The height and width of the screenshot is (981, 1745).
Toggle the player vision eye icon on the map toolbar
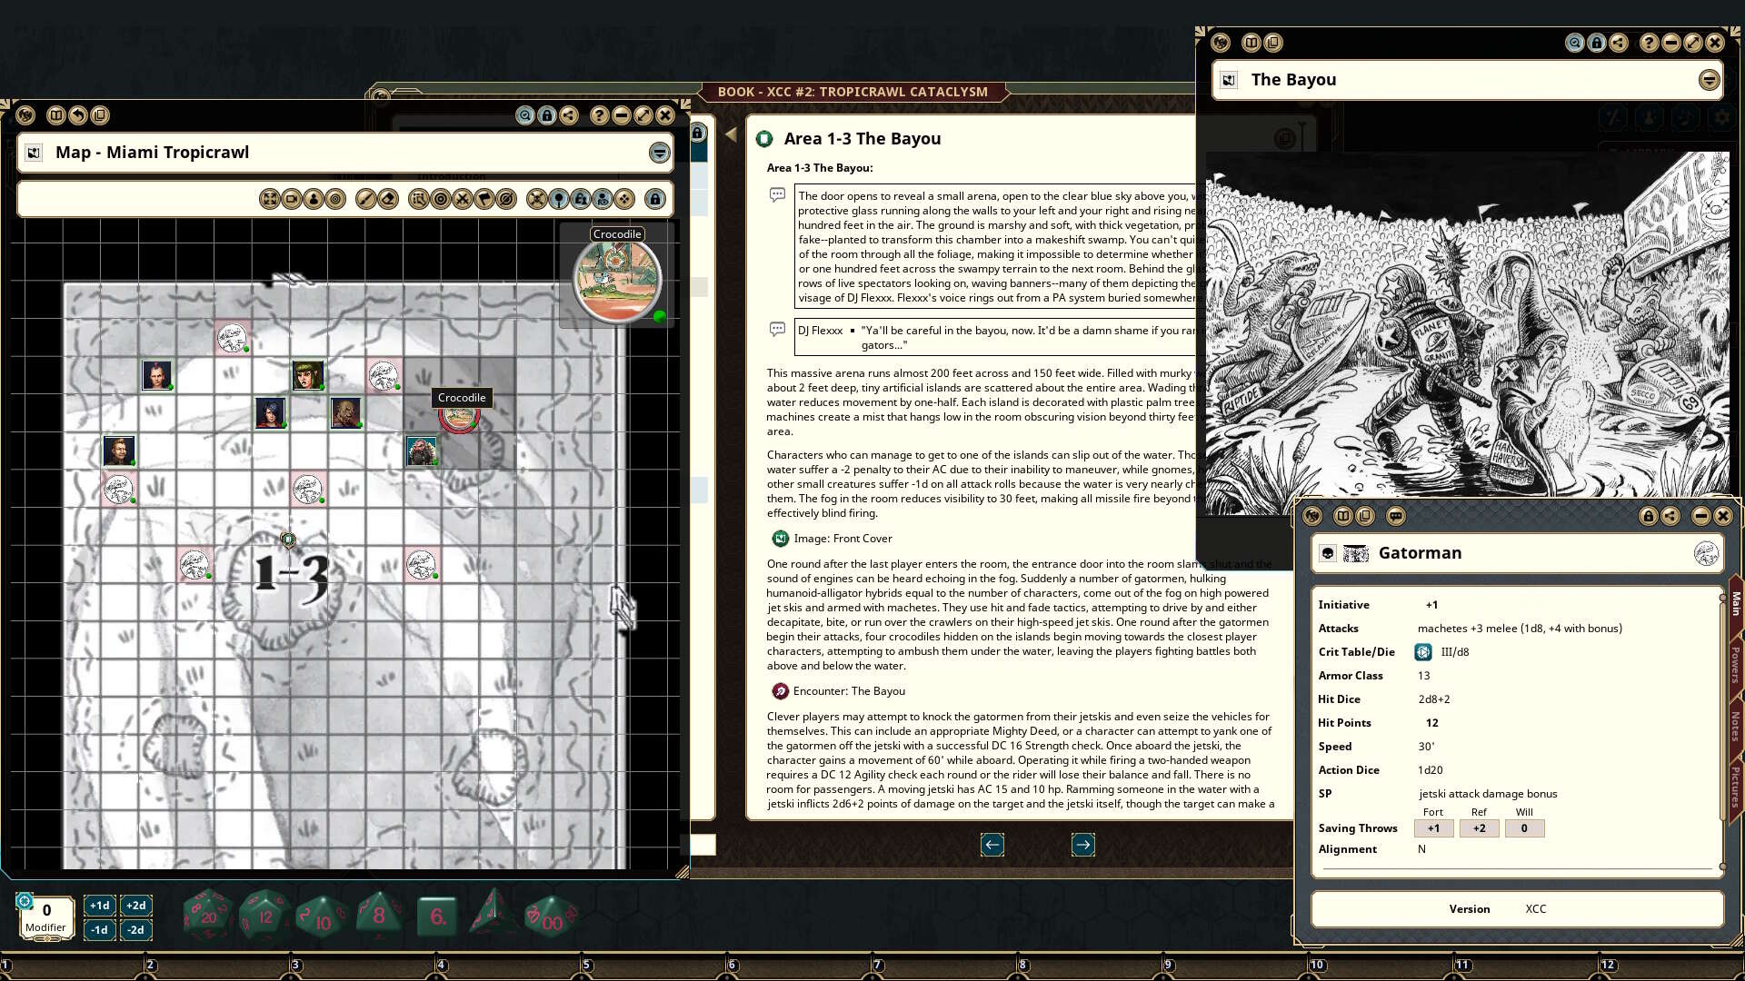pyautogui.click(x=602, y=200)
